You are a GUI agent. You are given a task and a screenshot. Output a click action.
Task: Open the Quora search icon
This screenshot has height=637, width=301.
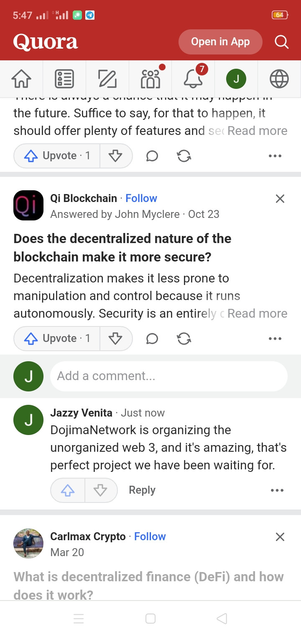tap(281, 42)
